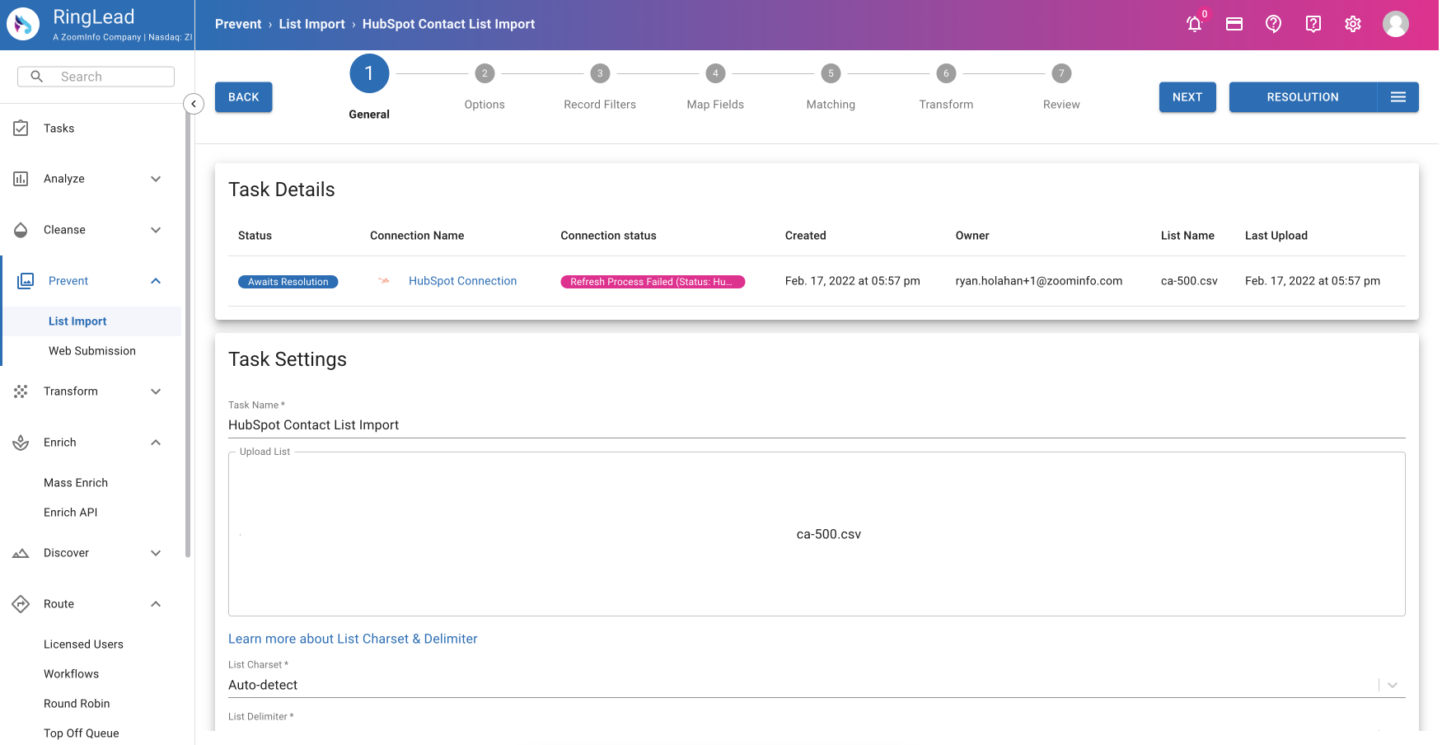Go to step 3 Record Filters
Screen dimensions: 1442x745
coord(600,74)
